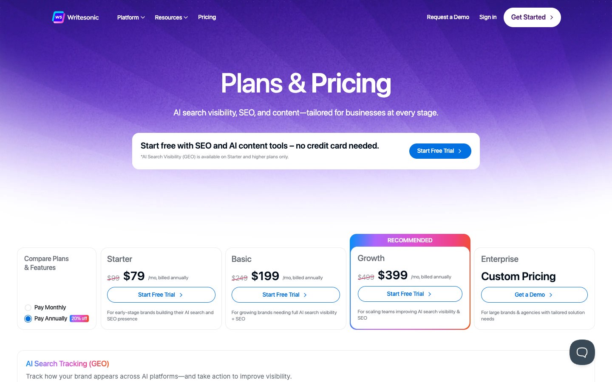Click the Sign in link
Image resolution: width=612 pixels, height=382 pixels.
tap(487, 17)
